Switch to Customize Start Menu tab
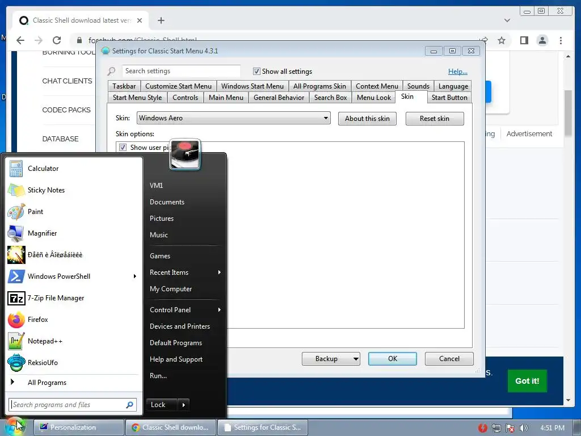581x436 pixels. [178, 86]
